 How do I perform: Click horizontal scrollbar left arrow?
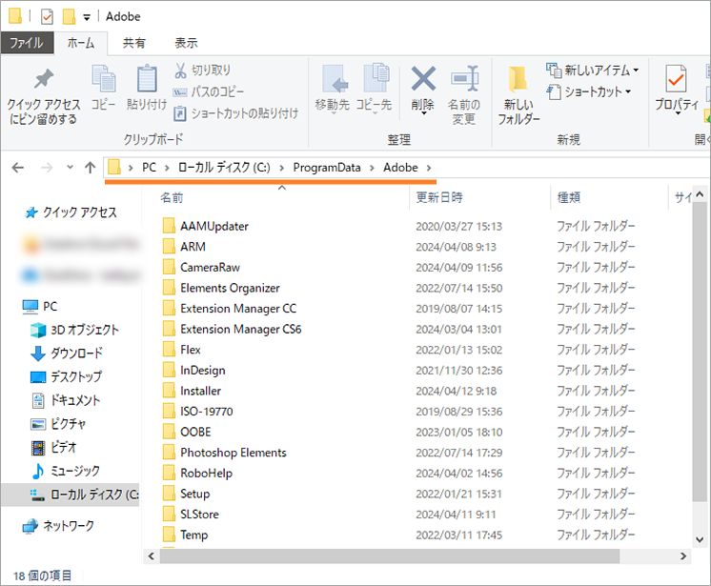[x=152, y=556]
